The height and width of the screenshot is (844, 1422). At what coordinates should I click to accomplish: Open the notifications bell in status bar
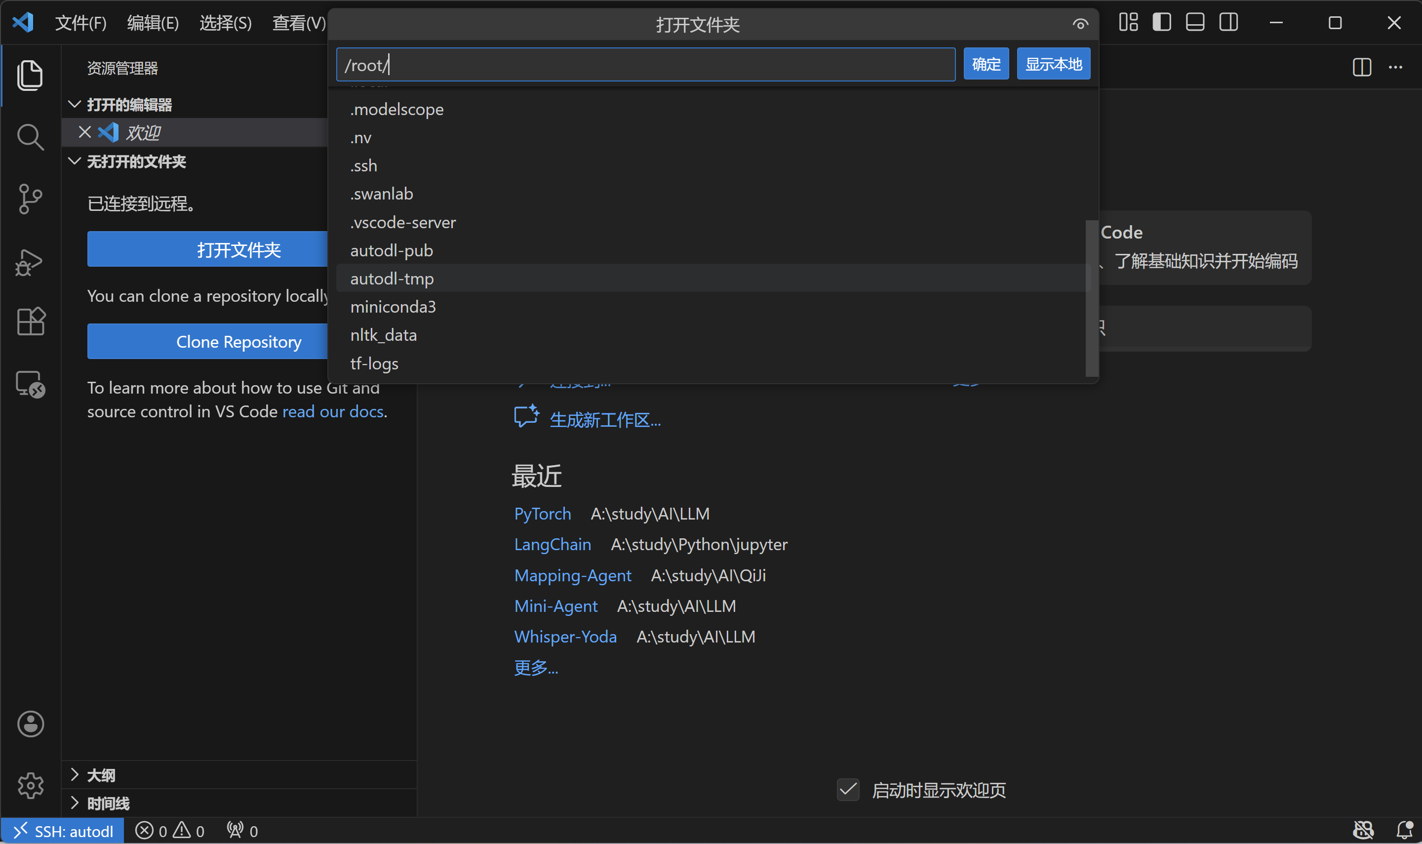pyautogui.click(x=1404, y=830)
